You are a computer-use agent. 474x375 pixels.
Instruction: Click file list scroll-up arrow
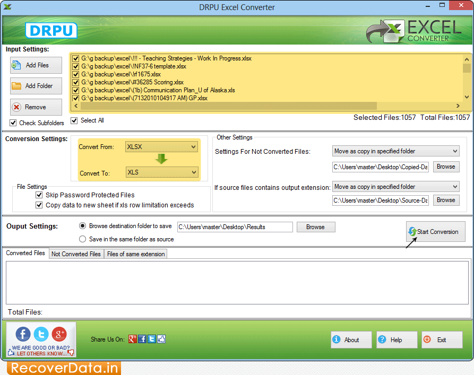467,59
